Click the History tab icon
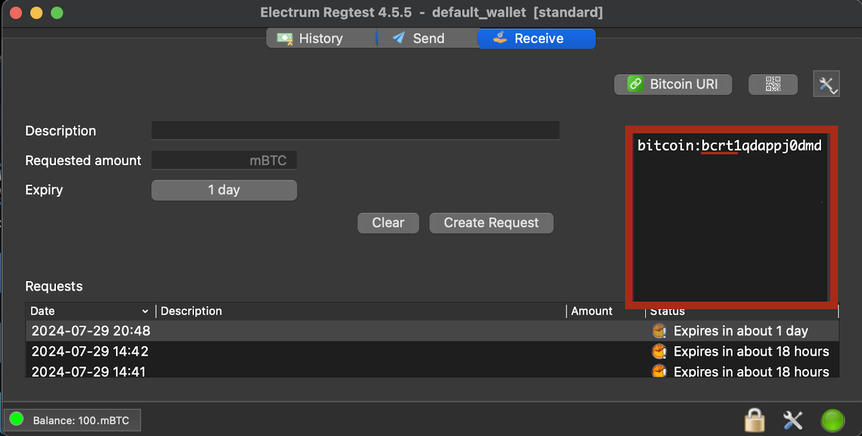Screen dimensions: 862x436 [x=284, y=39]
